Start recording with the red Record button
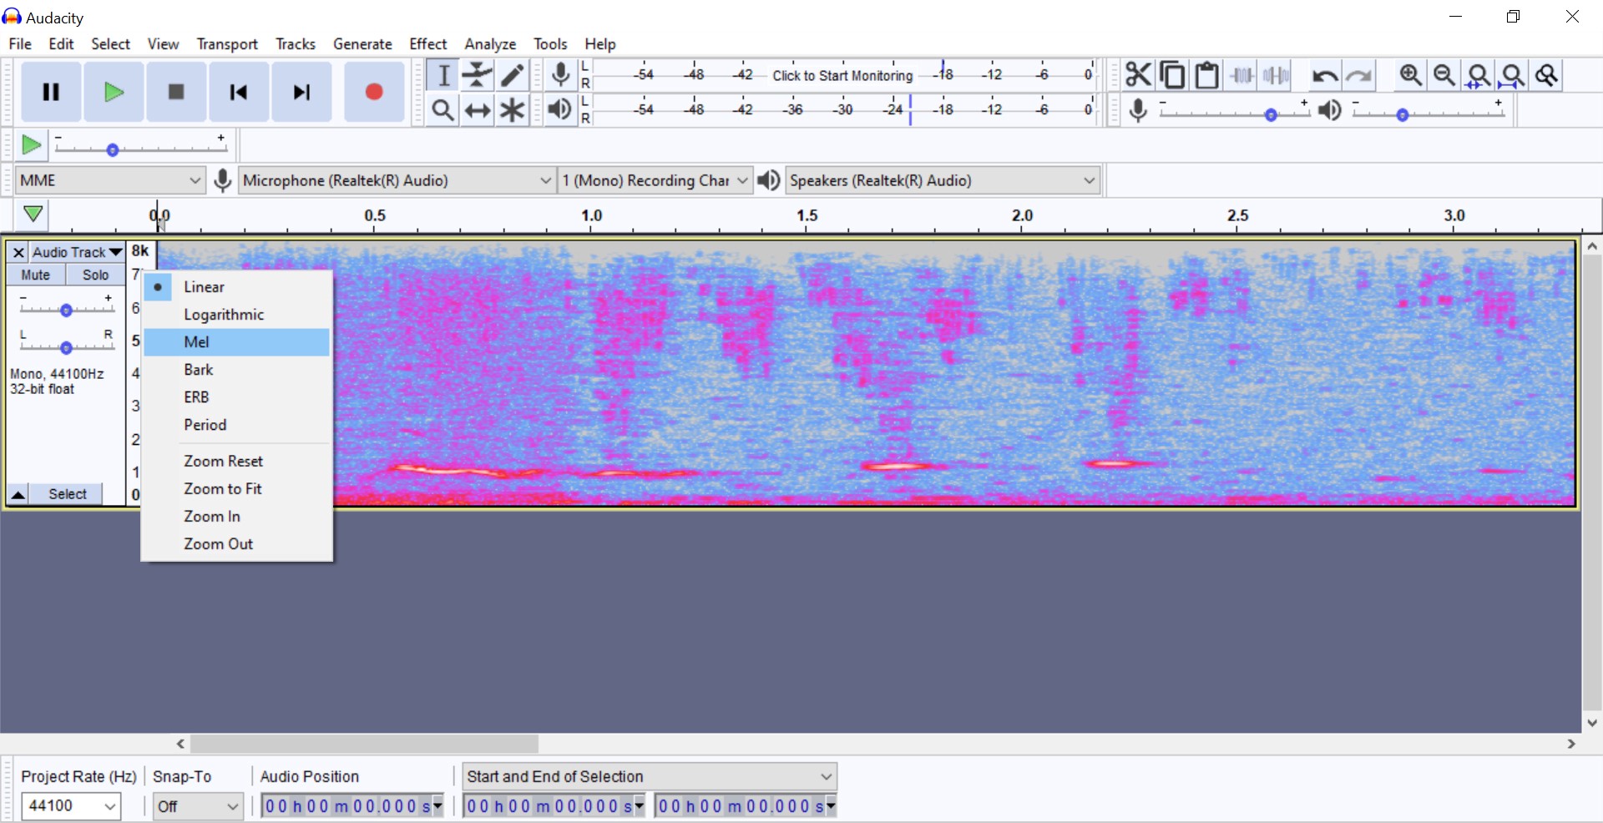Screen dimensions: 1603x823 tap(374, 92)
